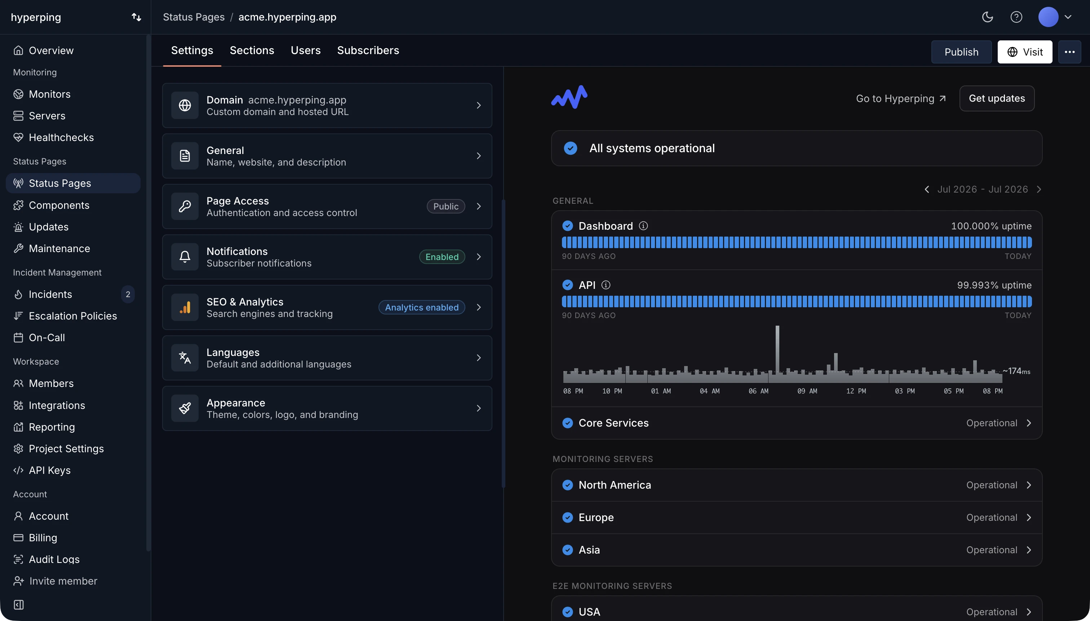Open the Monitors page
Viewport: 1090px width, 621px height.
[73, 94]
